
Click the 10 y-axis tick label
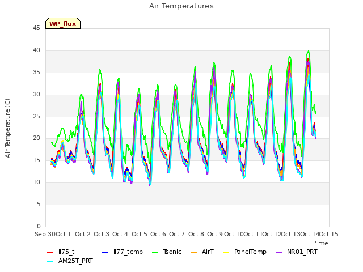tap(36, 182)
